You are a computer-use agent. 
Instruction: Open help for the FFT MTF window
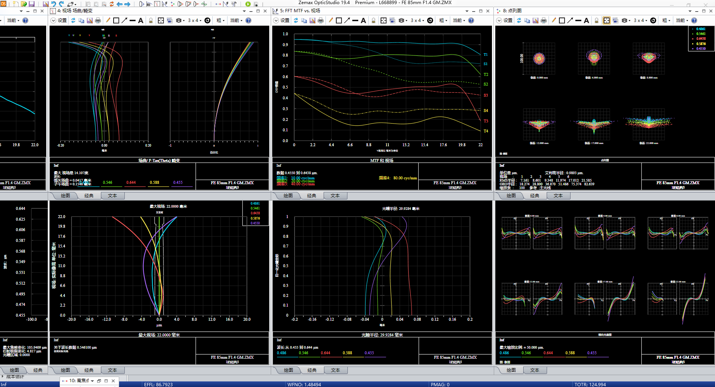(x=471, y=20)
